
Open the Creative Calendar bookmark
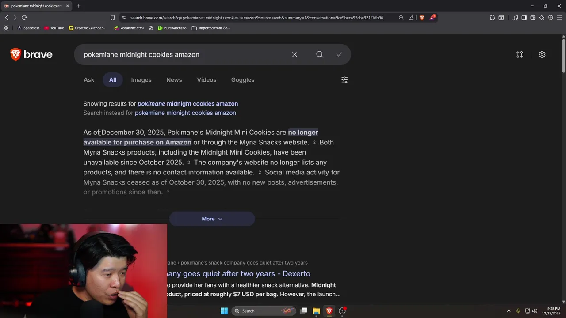pos(87,28)
